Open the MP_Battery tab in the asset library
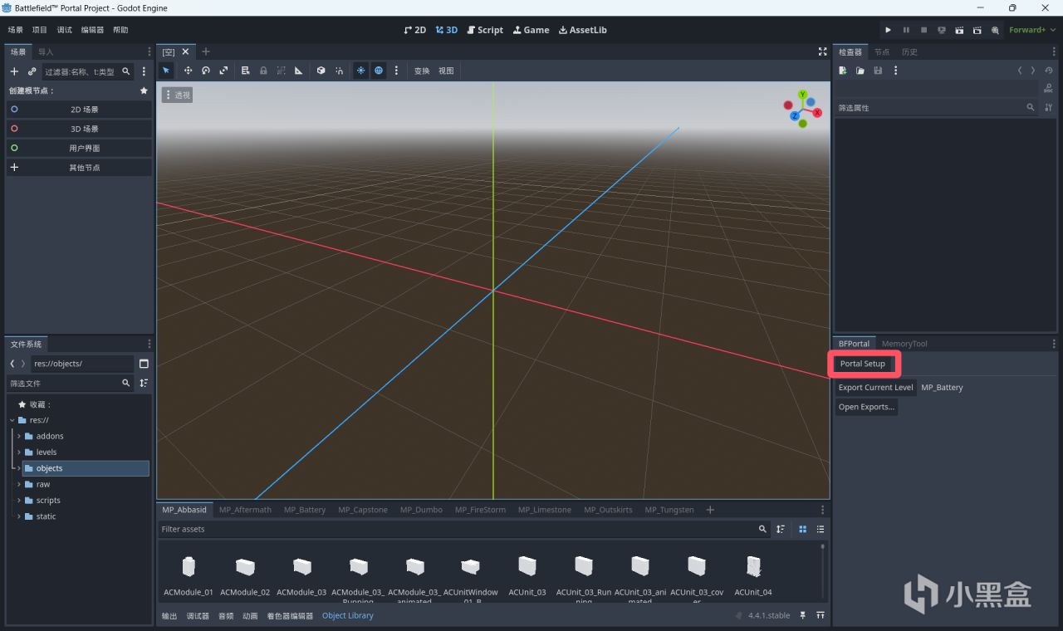The height and width of the screenshot is (631, 1063). 306,510
